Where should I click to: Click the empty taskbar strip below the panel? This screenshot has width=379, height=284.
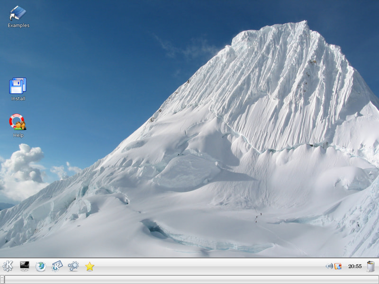click(189, 279)
